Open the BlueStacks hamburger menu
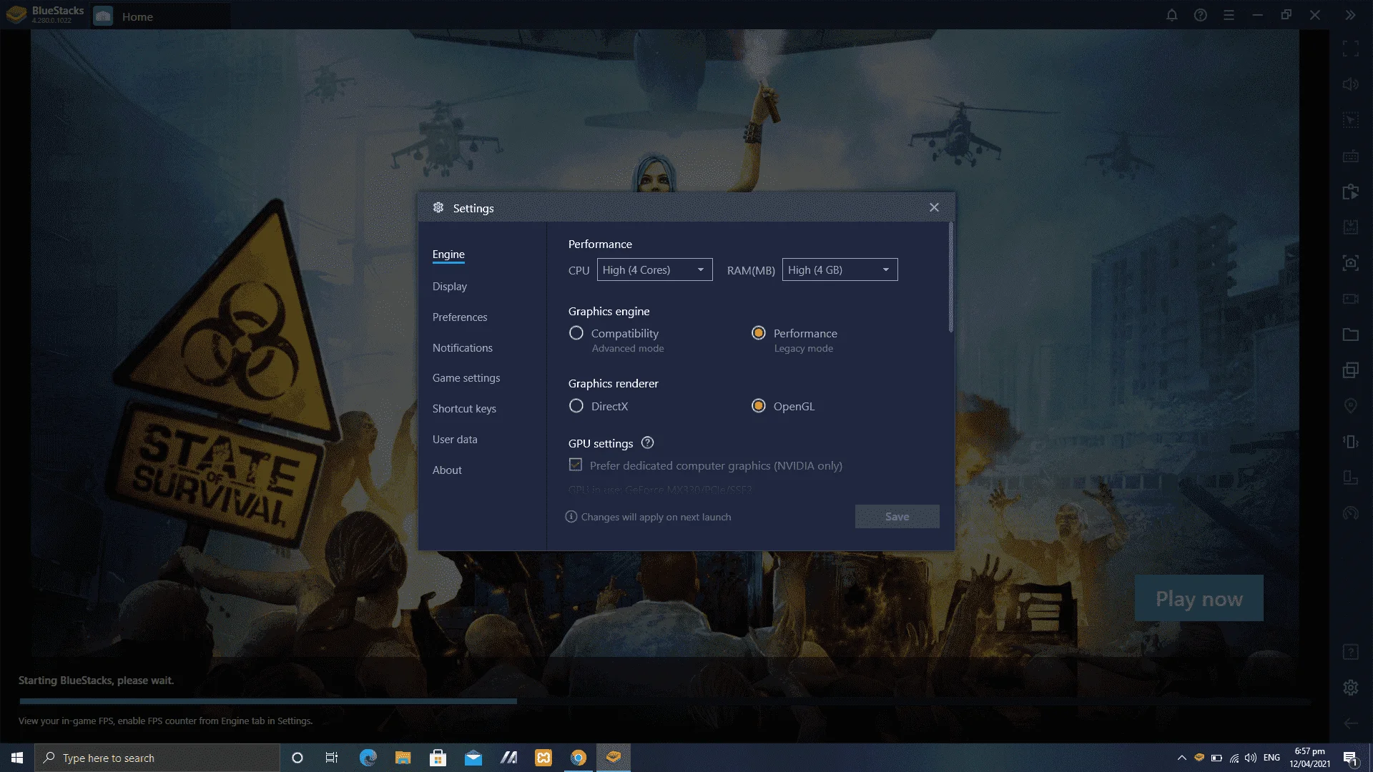 (x=1229, y=15)
